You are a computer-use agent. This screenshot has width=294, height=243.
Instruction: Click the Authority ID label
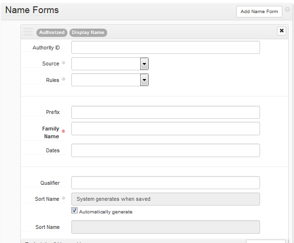pyautogui.click(x=46, y=48)
